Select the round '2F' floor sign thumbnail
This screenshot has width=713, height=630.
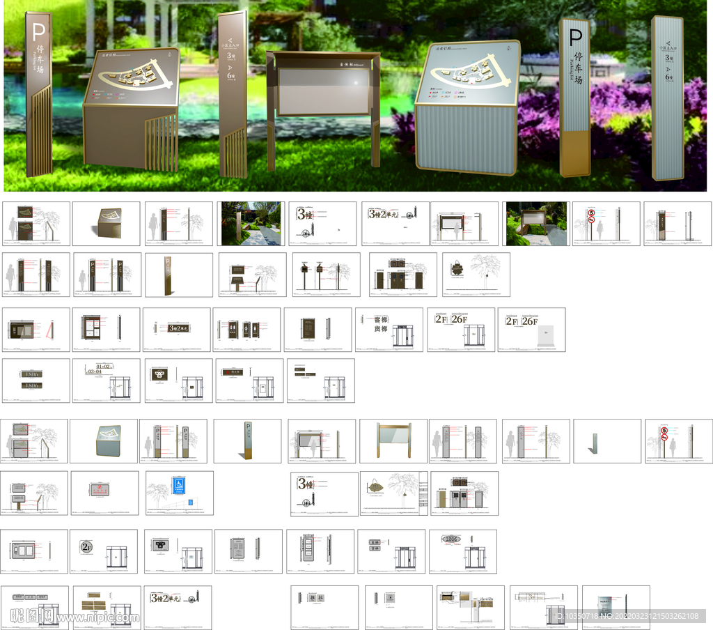(x=104, y=551)
